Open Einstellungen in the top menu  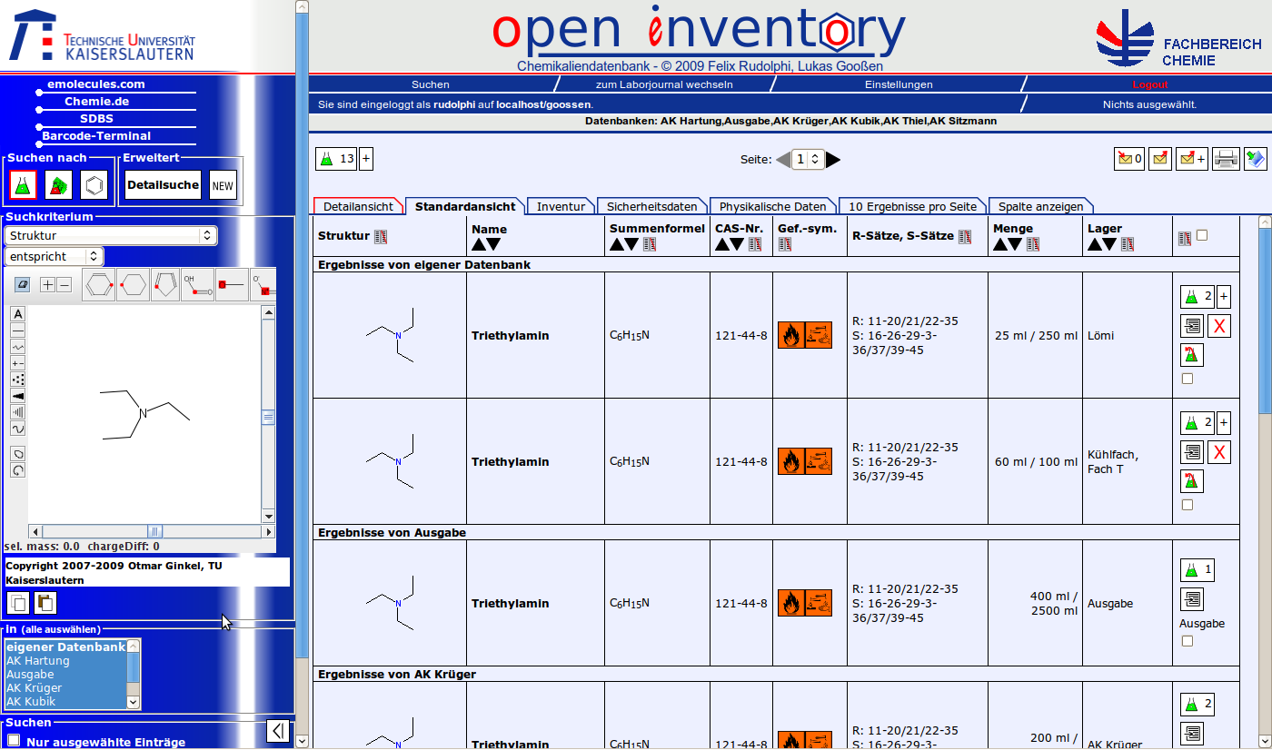pyautogui.click(x=899, y=84)
